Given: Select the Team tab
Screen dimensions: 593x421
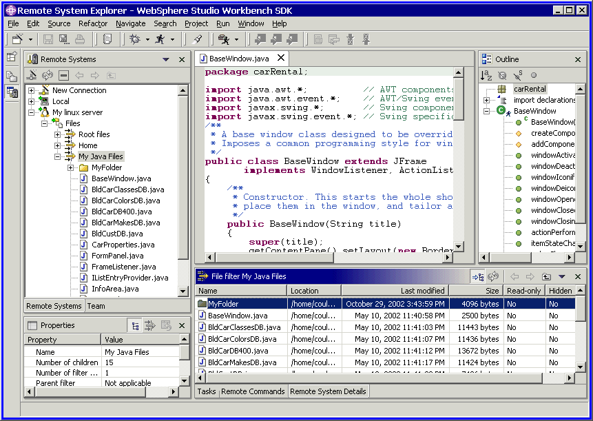Looking at the screenshot, I should coord(96,306).
